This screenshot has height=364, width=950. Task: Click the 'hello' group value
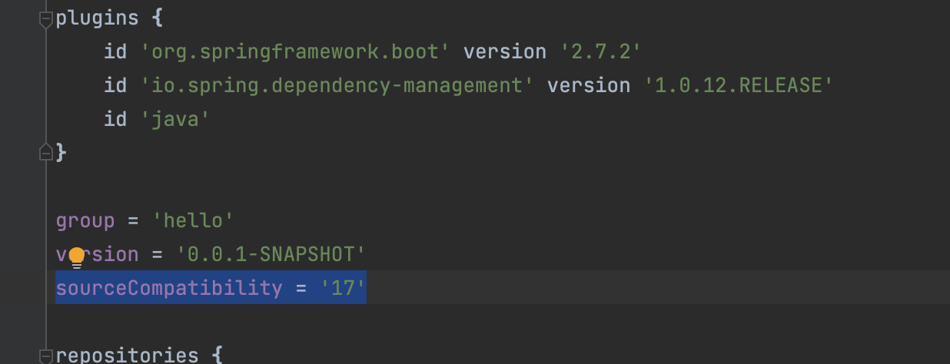(x=193, y=221)
